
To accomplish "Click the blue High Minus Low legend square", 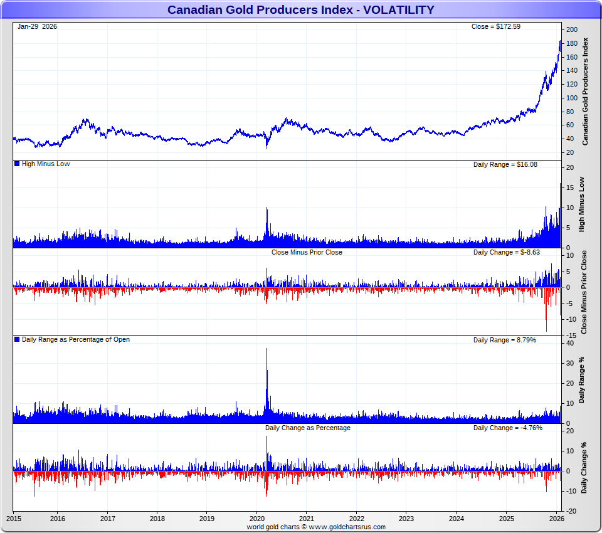I will click(x=17, y=164).
